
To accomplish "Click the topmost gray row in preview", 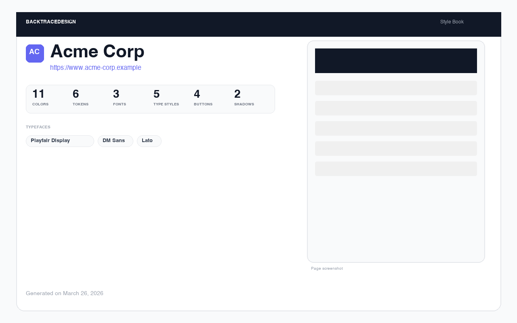I will [x=396, y=88].
